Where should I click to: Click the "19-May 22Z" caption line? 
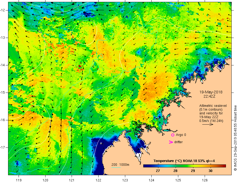click(x=208, y=117)
